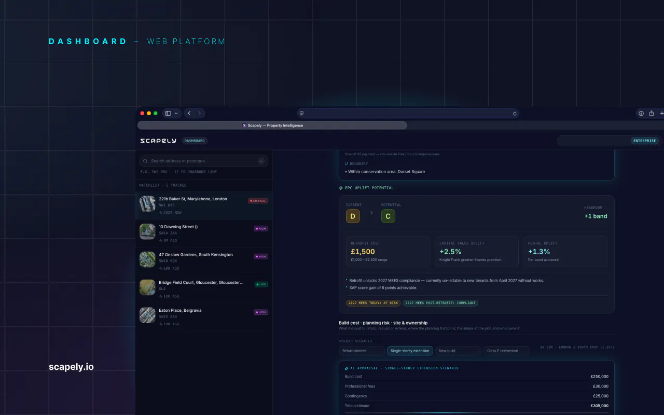664x415 pixels.
Task: Open Eaton Place thumbnail
Action: click(x=147, y=315)
